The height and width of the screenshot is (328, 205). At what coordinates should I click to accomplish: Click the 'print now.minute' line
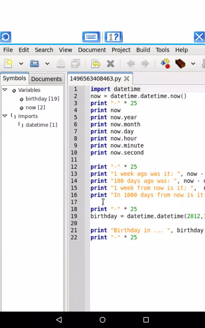click(117, 146)
